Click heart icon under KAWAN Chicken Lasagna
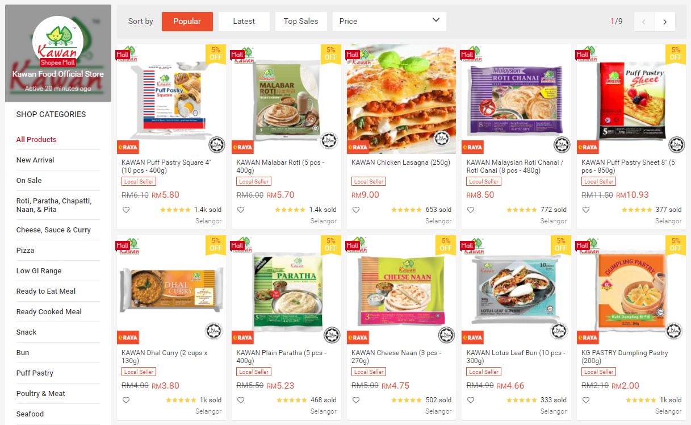Screen dimensions: 691x425 356,210
